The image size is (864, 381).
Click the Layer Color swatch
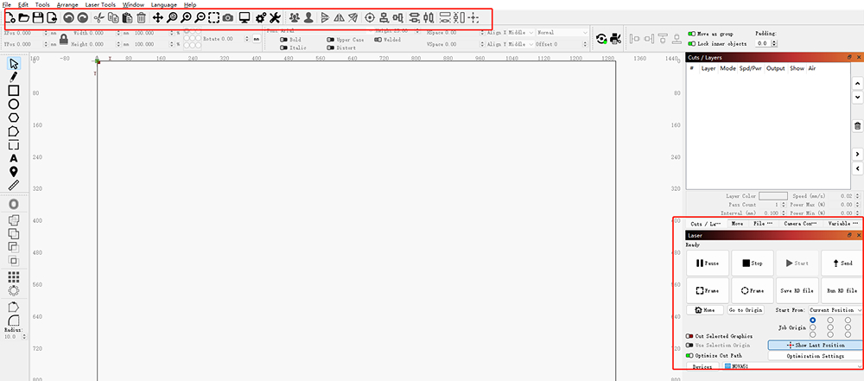point(773,196)
